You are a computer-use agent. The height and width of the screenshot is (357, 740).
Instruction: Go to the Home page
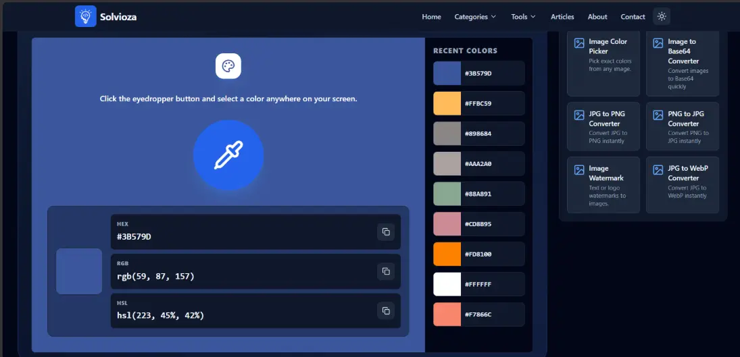coord(431,16)
